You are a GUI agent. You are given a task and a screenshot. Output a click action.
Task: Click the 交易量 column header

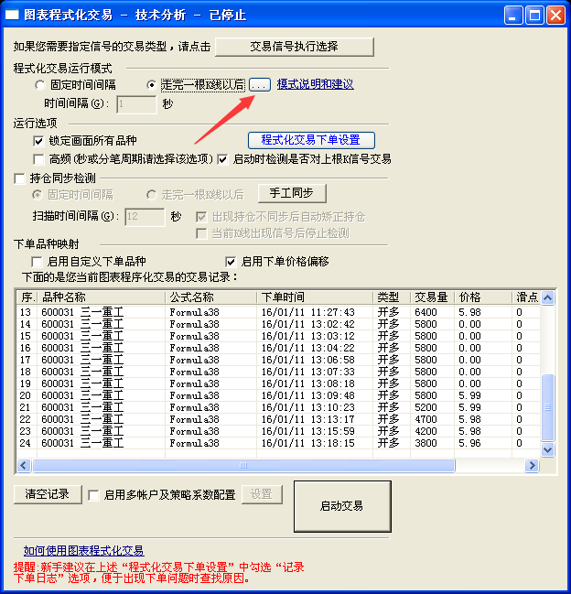click(432, 297)
